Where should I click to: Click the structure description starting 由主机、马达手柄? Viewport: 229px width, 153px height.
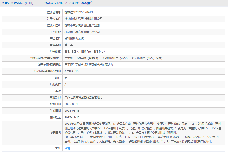coord(114,58)
